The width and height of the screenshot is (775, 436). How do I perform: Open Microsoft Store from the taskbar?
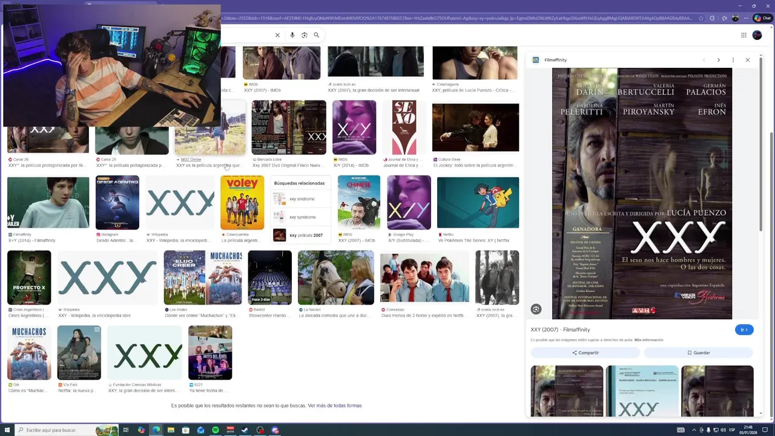click(186, 430)
